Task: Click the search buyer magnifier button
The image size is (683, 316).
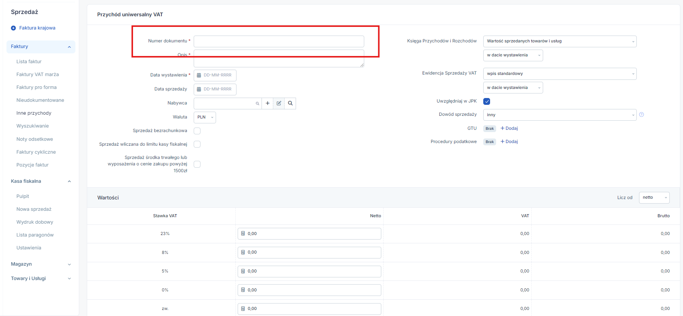Action: (290, 103)
